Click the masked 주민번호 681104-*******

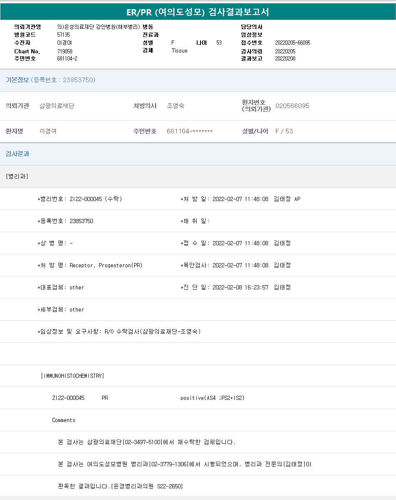click(190, 131)
